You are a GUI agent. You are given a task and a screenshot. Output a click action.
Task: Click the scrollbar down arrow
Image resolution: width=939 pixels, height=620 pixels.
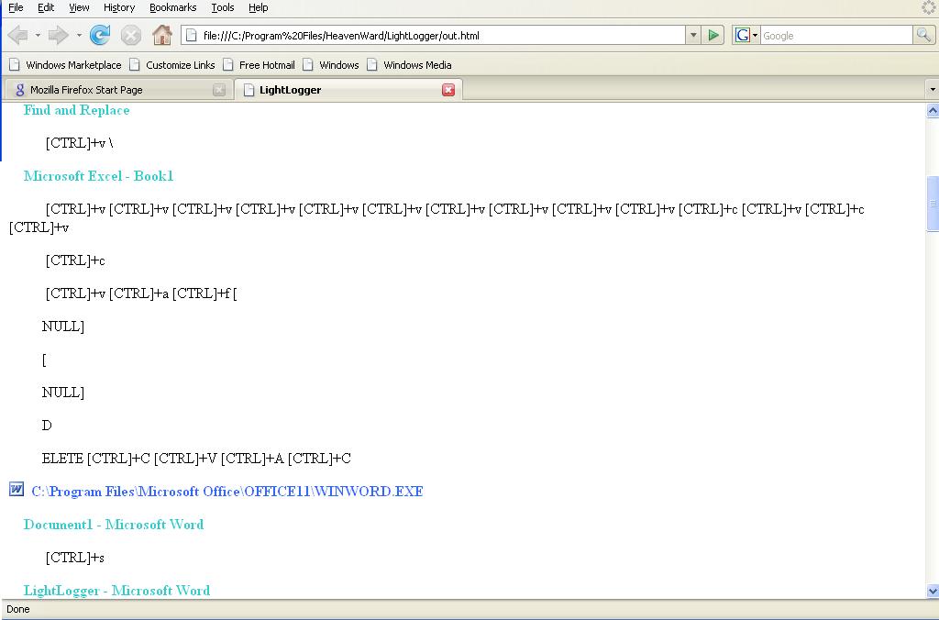tap(933, 592)
